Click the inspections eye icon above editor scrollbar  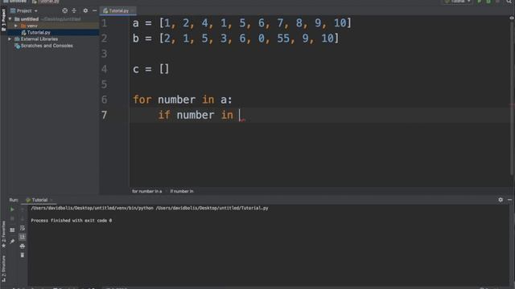point(512,18)
